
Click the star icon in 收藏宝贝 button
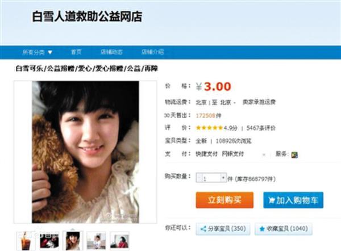click(x=262, y=229)
